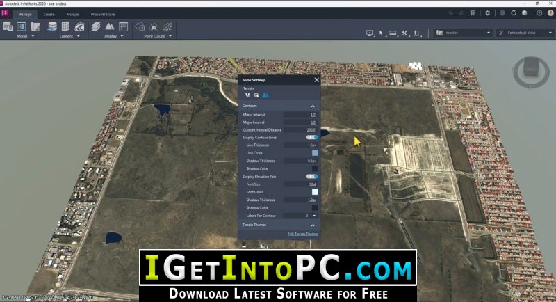Viewport: 556px width, 302px height.
Task: Click the Line Thickness value field
Action: click(x=301, y=145)
